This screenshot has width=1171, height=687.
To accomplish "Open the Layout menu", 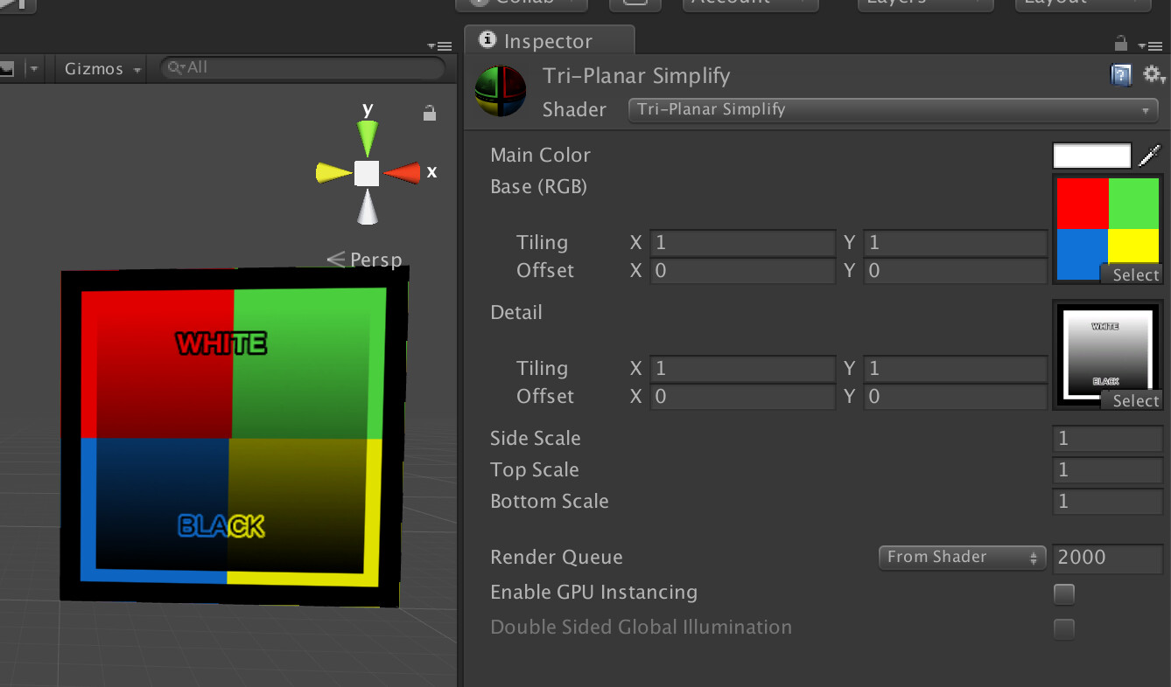I will point(1082,3).
